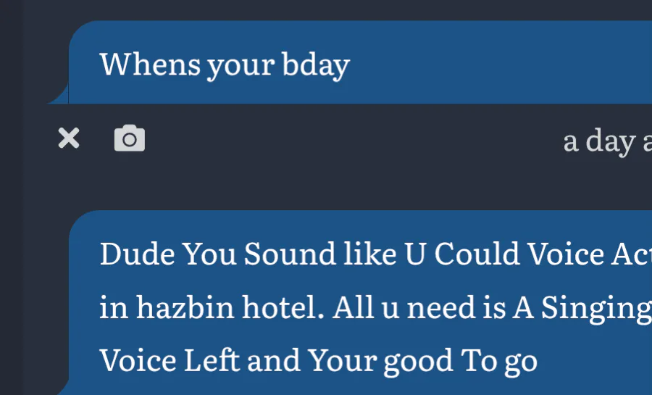
Task: Click the camera screenshot icon
Action: (x=130, y=138)
